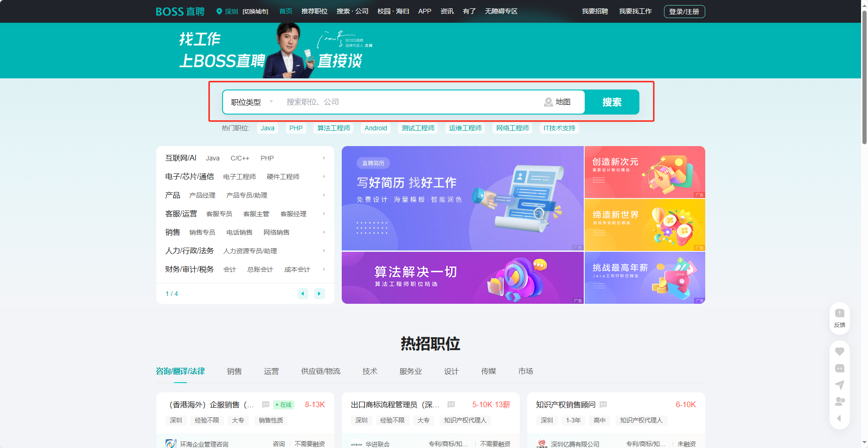Screen dimensions: 868x448
Task: Click the paper plane icon in side toolbar
Action: click(x=840, y=385)
